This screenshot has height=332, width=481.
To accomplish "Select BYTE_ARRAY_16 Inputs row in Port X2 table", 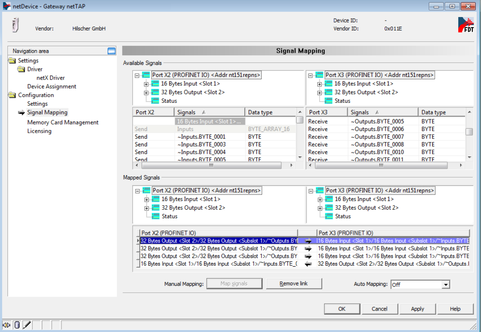I will 215,129.
